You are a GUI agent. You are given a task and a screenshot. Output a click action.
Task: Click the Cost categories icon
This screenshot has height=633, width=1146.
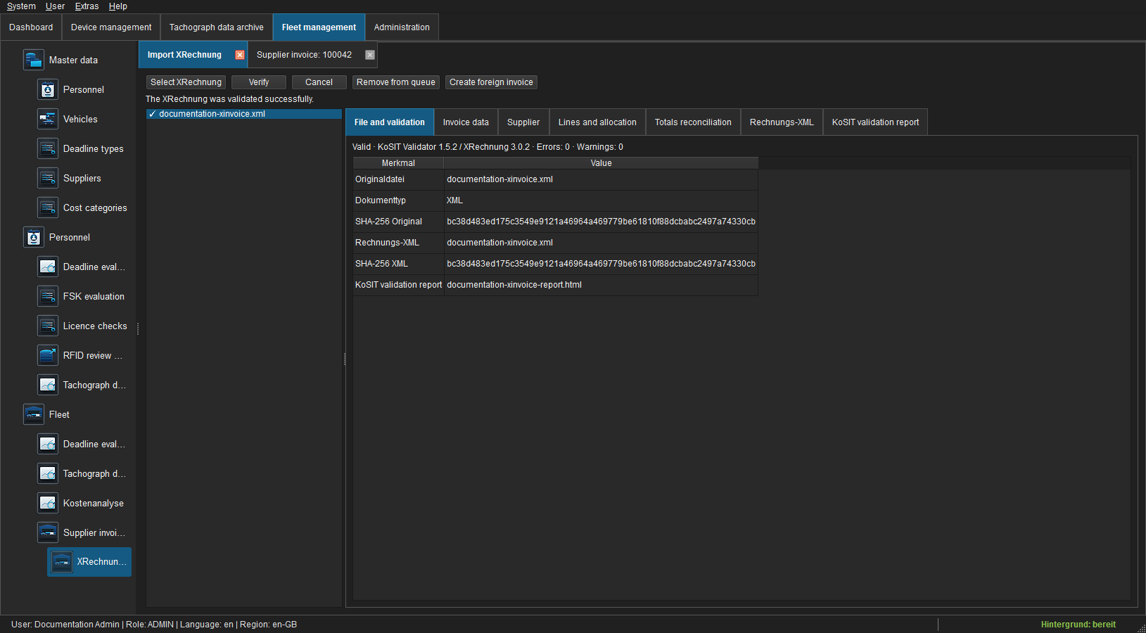(x=48, y=207)
